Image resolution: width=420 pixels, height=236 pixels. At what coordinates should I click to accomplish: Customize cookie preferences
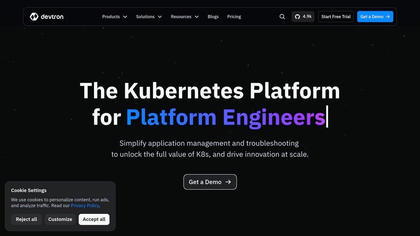[60, 219]
